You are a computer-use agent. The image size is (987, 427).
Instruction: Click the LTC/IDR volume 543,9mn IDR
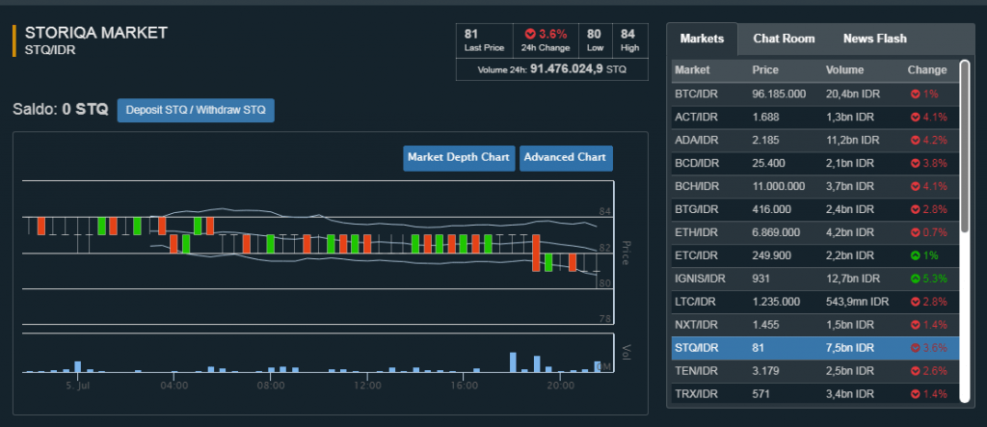857,302
